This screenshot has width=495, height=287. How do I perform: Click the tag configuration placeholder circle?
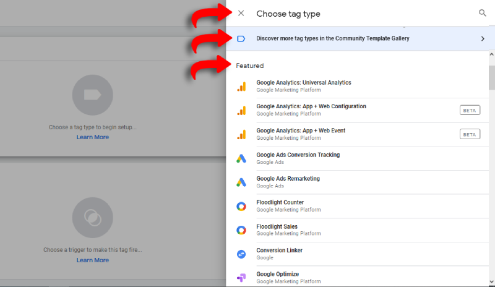point(93,95)
